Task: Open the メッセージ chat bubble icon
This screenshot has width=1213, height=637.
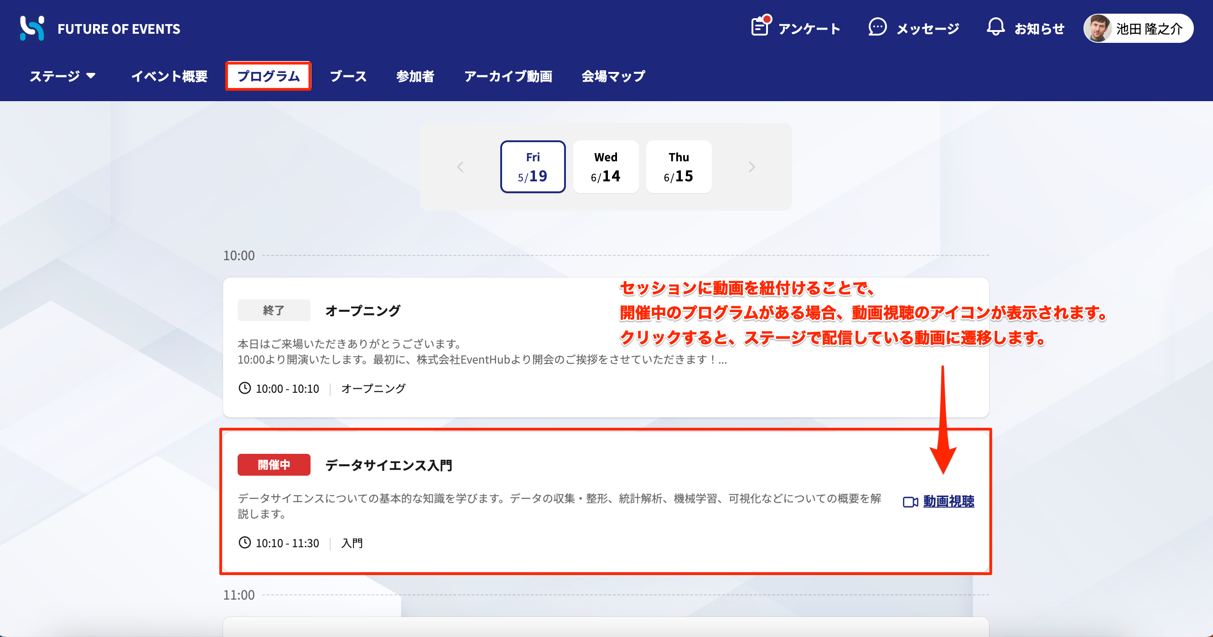Action: [x=877, y=27]
